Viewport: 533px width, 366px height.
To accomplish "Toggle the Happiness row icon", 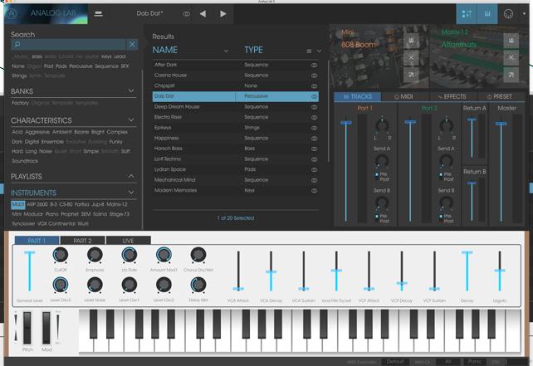I will (x=314, y=139).
